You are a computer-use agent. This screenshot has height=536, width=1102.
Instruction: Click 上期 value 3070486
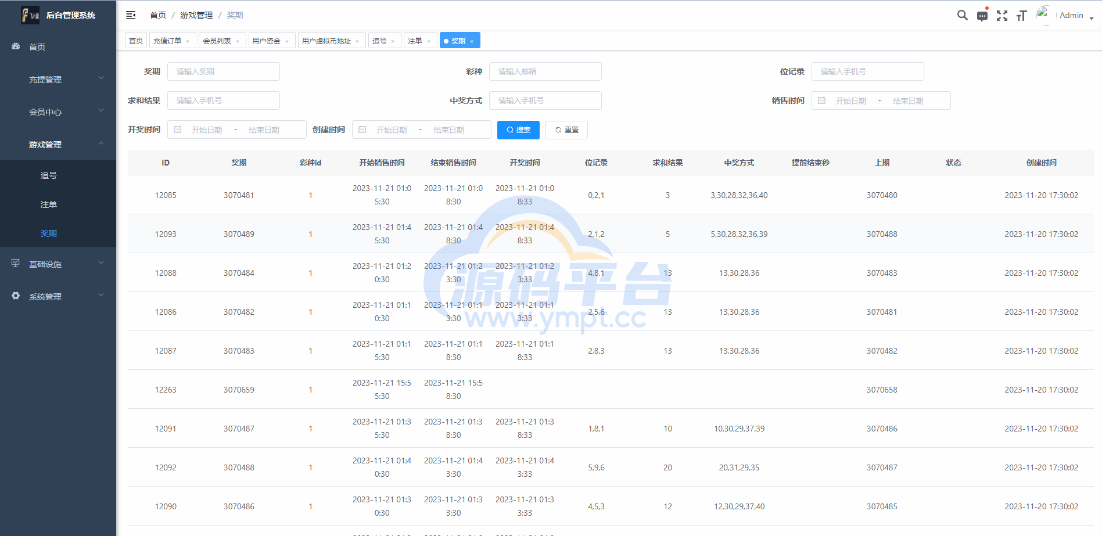(x=882, y=429)
